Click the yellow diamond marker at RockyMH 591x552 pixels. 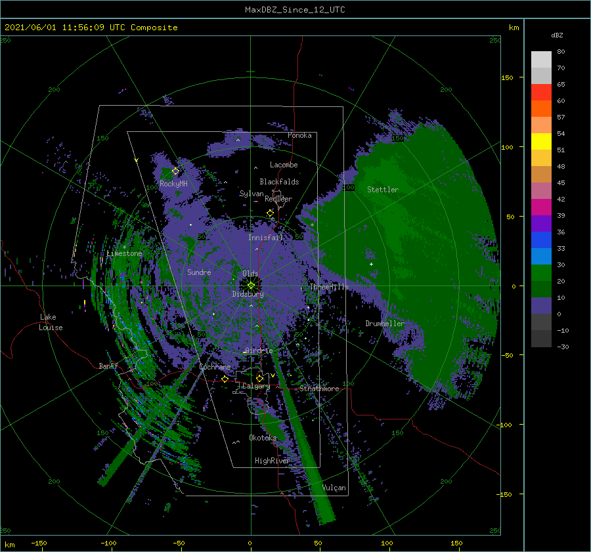pyautogui.click(x=175, y=171)
